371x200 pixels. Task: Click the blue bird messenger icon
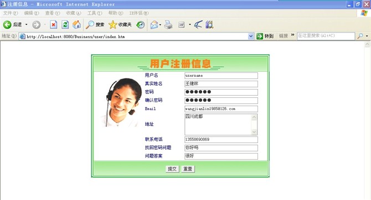198,24
